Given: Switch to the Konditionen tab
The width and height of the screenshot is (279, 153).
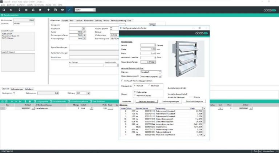Looking at the screenshot, I should click(x=89, y=20).
